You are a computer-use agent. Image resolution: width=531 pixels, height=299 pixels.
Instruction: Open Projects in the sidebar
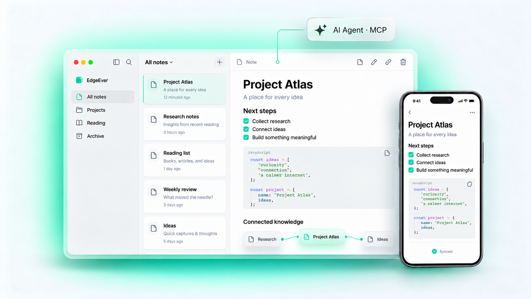click(x=103, y=110)
